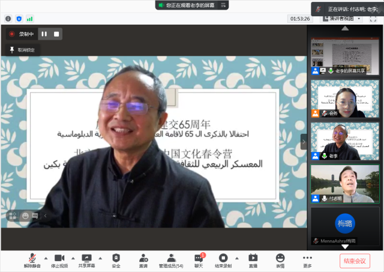
Task: Expand the video options arrow
Action: pyautogui.click(x=73, y=258)
